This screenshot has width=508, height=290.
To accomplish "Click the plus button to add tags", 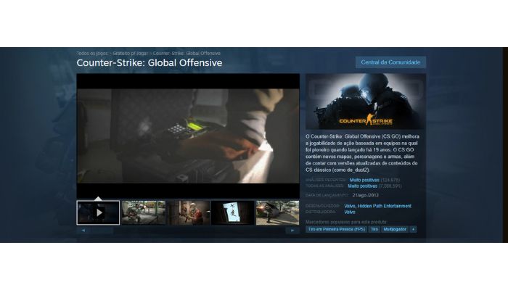I will 413,229.
